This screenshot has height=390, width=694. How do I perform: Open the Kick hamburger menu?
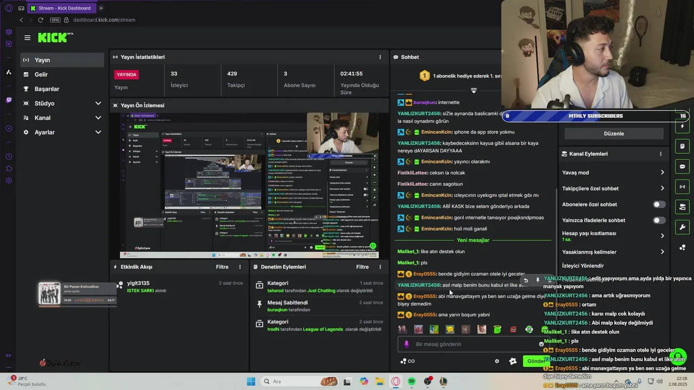click(x=27, y=37)
